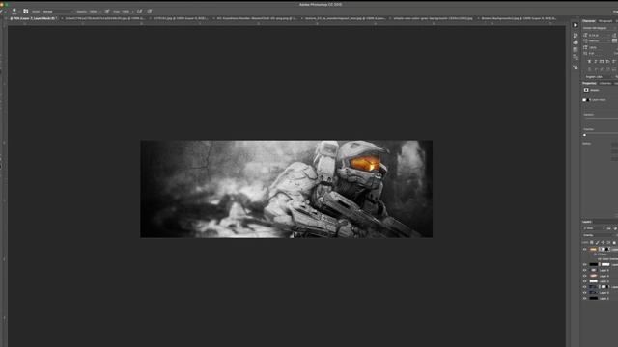Select the Layers panel tab
The width and height of the screenshot is (618, 347).
pyautogui.click(x=587, y=222)
